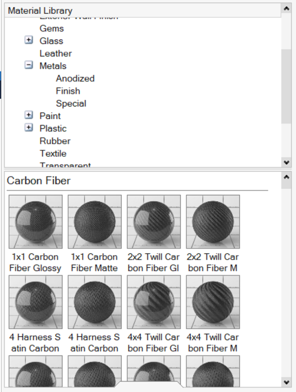
Task: Expand the Glass category
Action: click(x=29, y=41)
